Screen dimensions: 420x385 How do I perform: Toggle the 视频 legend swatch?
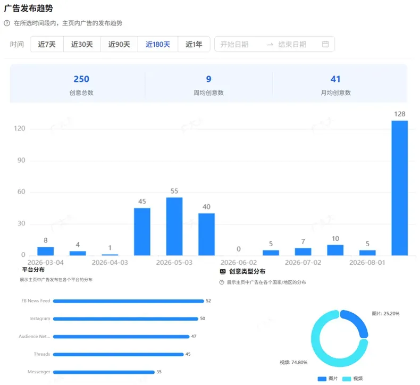347,379
